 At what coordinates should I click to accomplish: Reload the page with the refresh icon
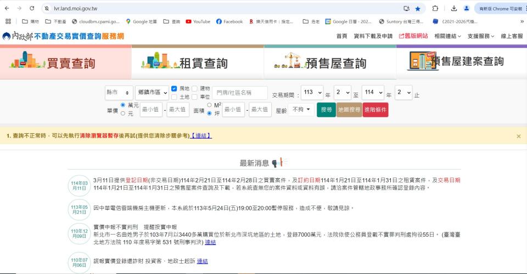(x=32, y=9)
